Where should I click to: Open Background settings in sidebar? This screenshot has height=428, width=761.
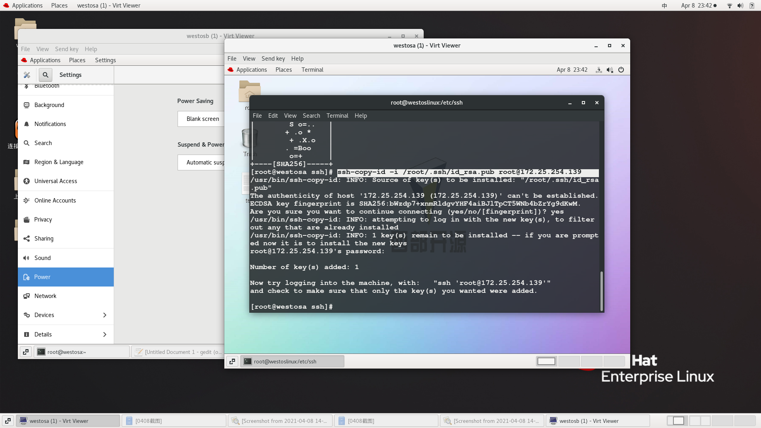[66, 105]
